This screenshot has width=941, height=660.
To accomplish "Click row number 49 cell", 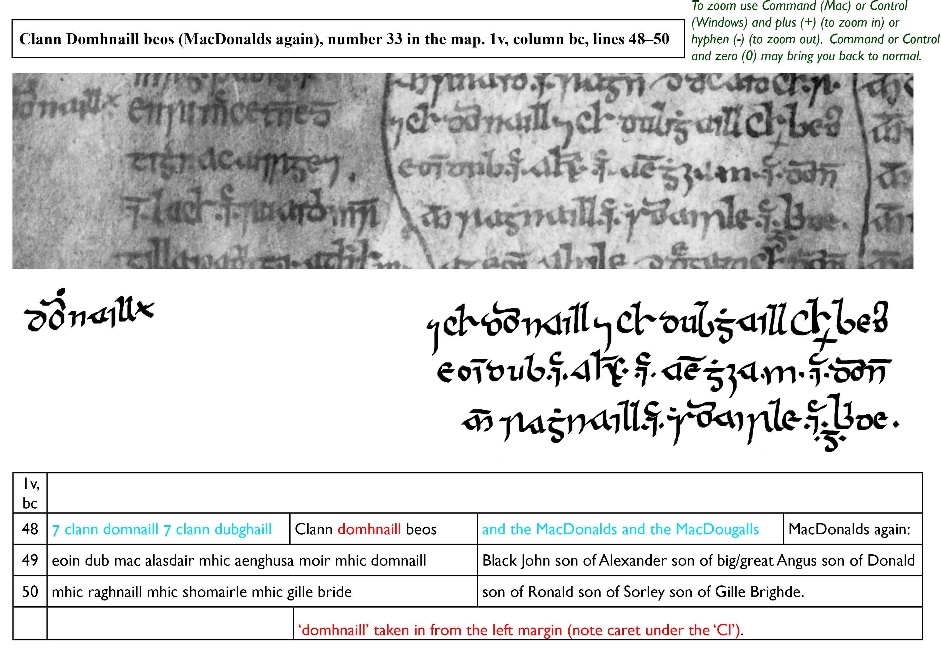I will (30, 560).
